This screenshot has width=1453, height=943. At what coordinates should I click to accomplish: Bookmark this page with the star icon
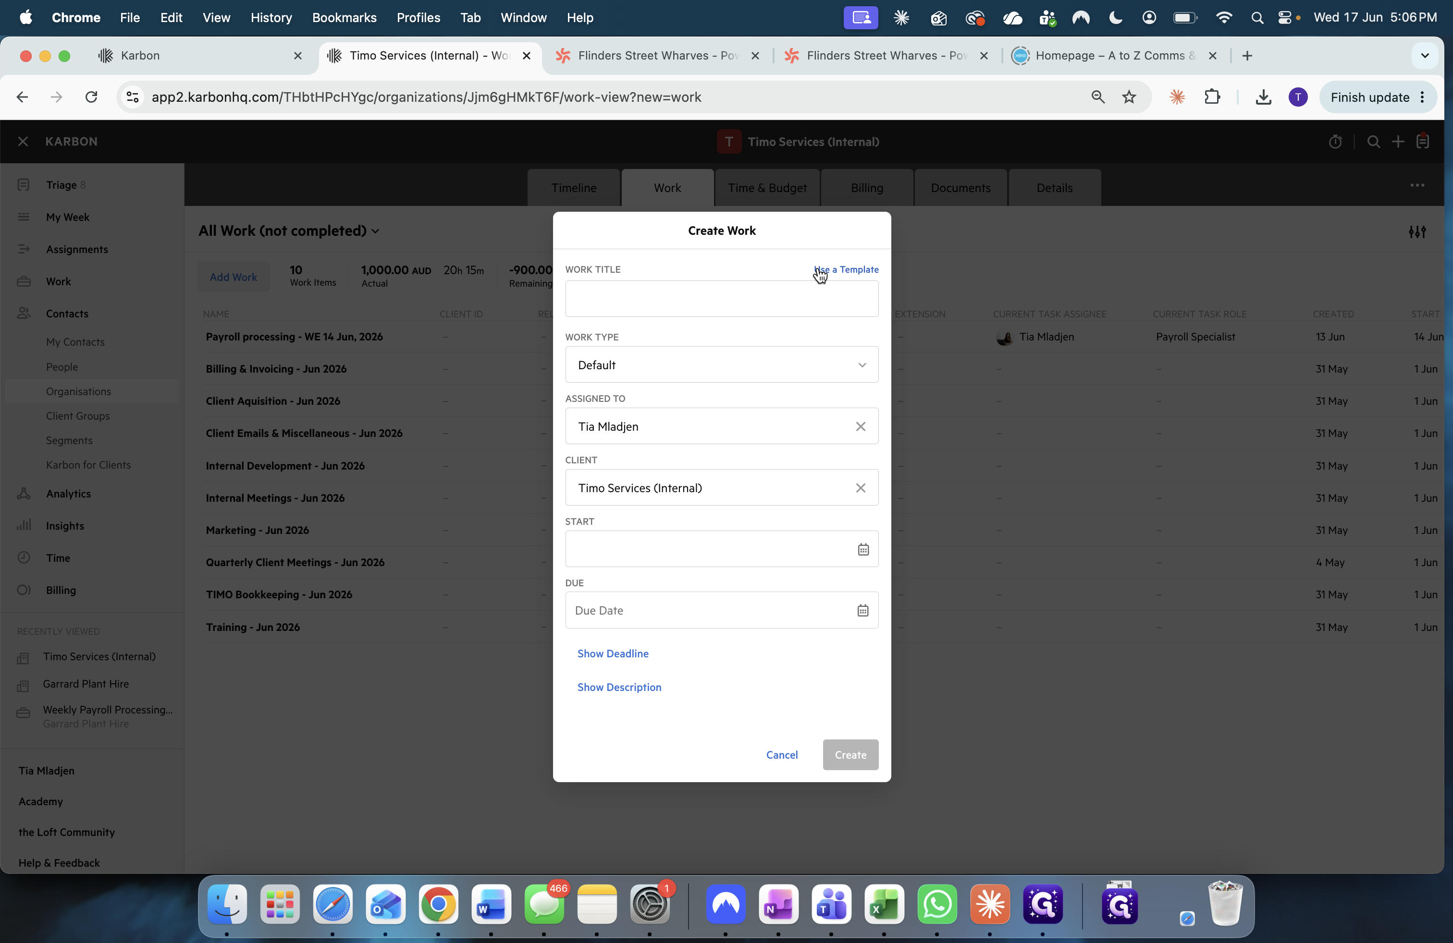coord(1129,97)
